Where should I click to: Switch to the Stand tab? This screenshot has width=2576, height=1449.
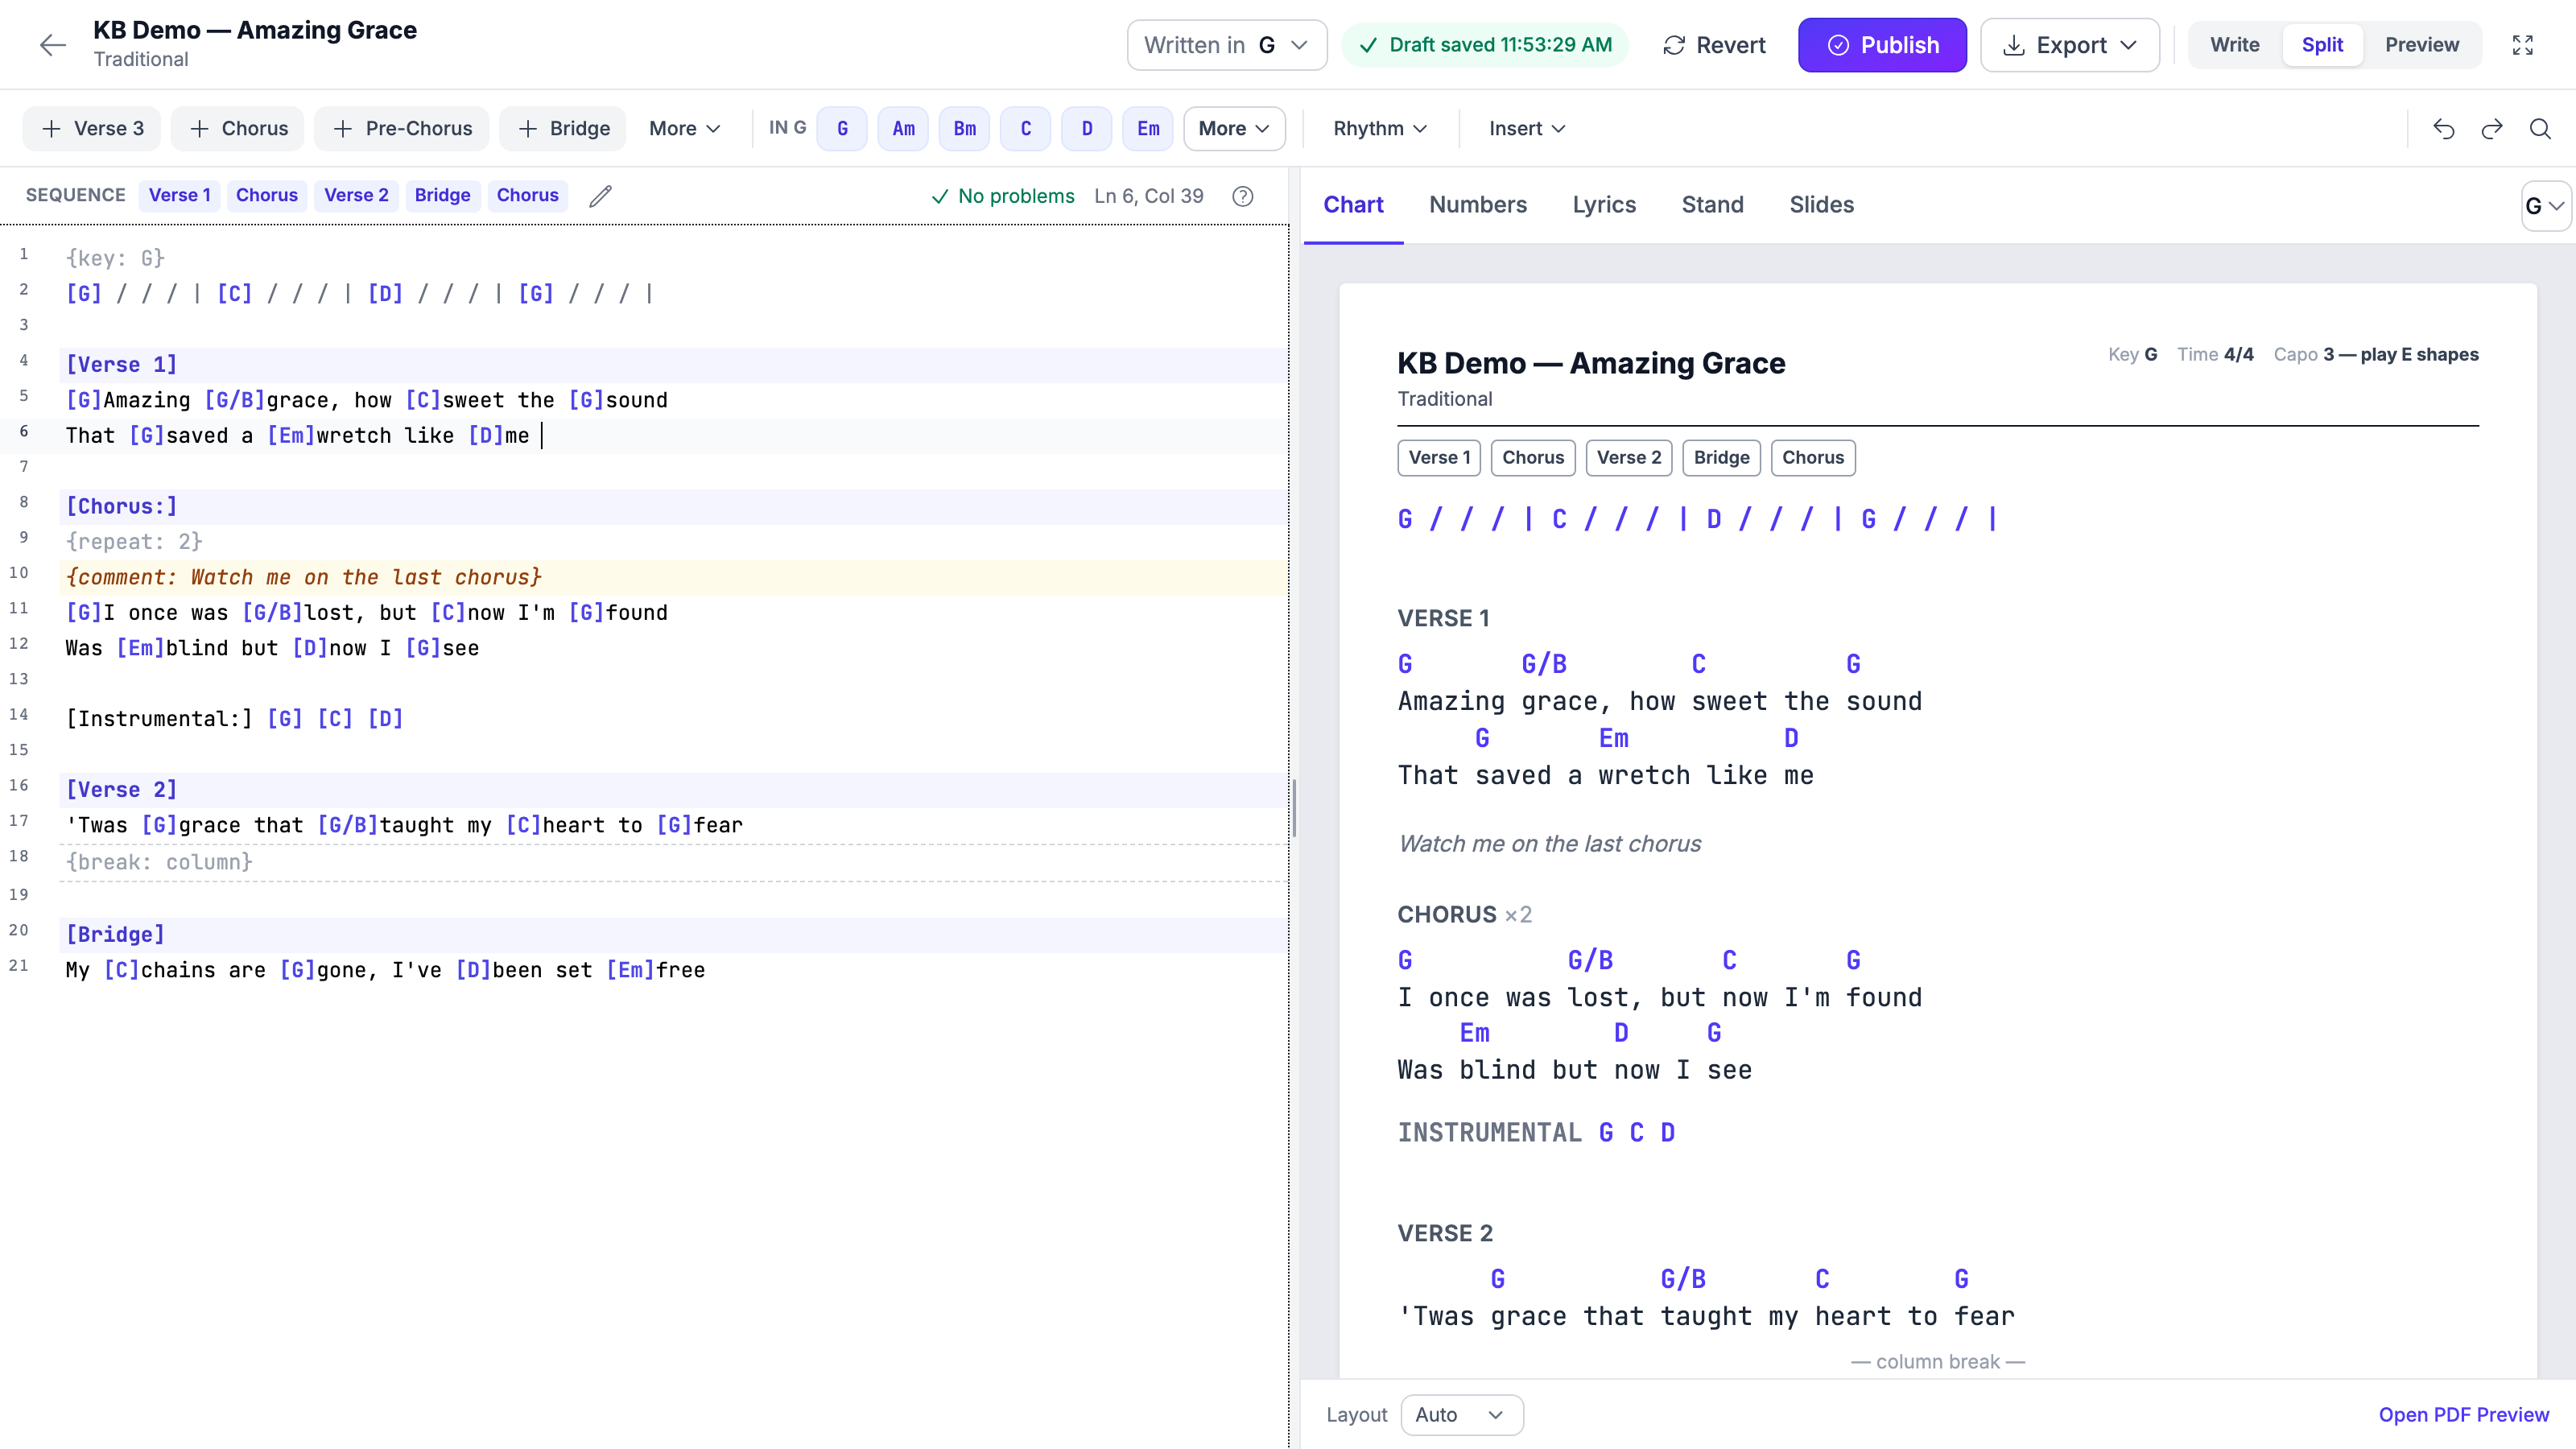[1712, 205]
